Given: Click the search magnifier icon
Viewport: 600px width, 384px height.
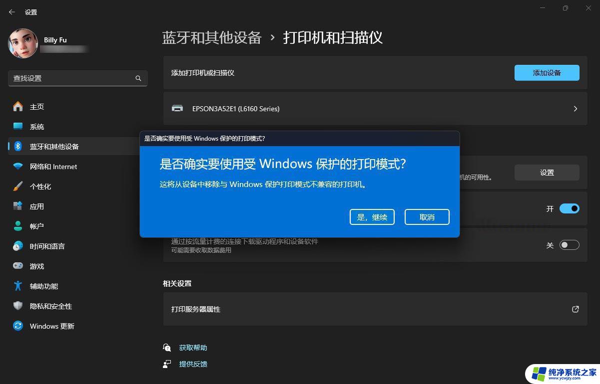Looking at the screenshot, I should (138, 78).
